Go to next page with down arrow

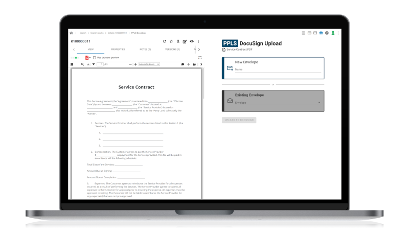point(94,64)
